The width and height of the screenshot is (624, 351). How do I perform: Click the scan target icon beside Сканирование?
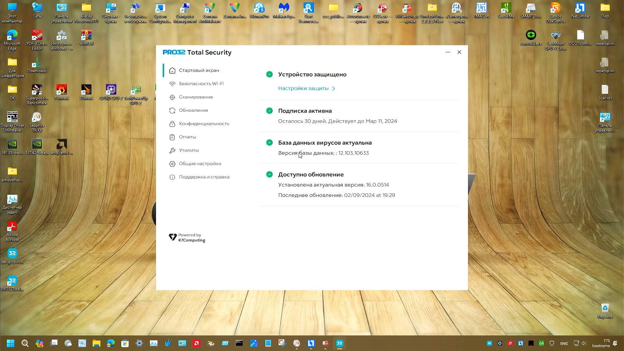click(x=172, y=97)
